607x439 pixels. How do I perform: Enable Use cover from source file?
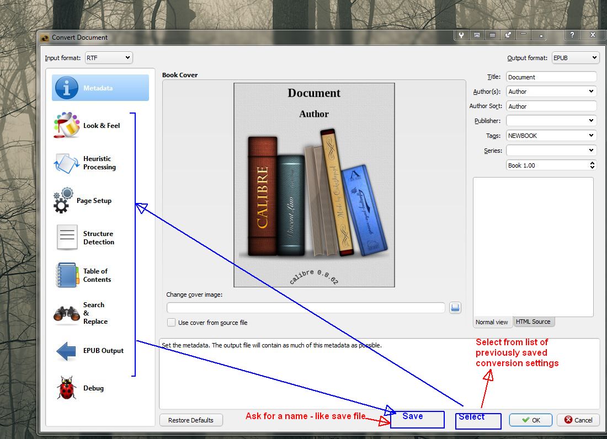pos(171,322)
